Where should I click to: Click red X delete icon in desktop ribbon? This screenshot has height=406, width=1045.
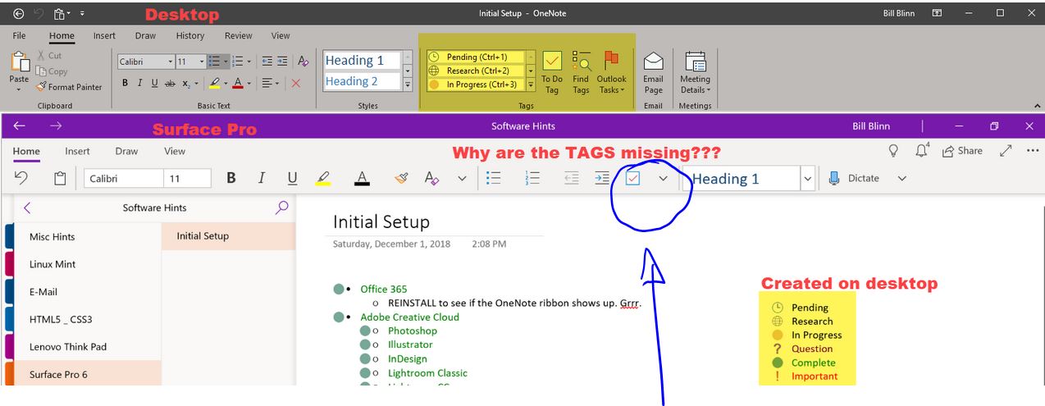click(296, 83)
